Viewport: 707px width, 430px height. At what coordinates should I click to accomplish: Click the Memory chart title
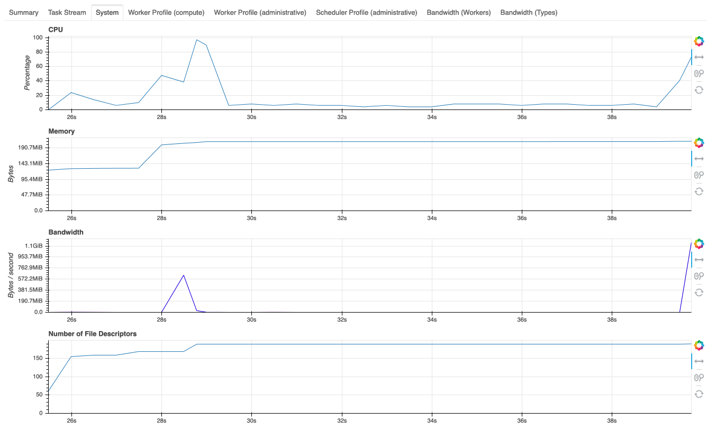(61, 131)
